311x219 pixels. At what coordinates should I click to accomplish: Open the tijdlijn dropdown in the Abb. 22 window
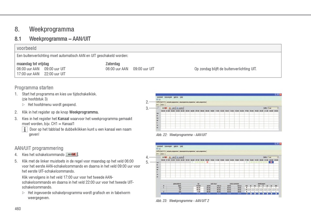(x=273, y=108)
